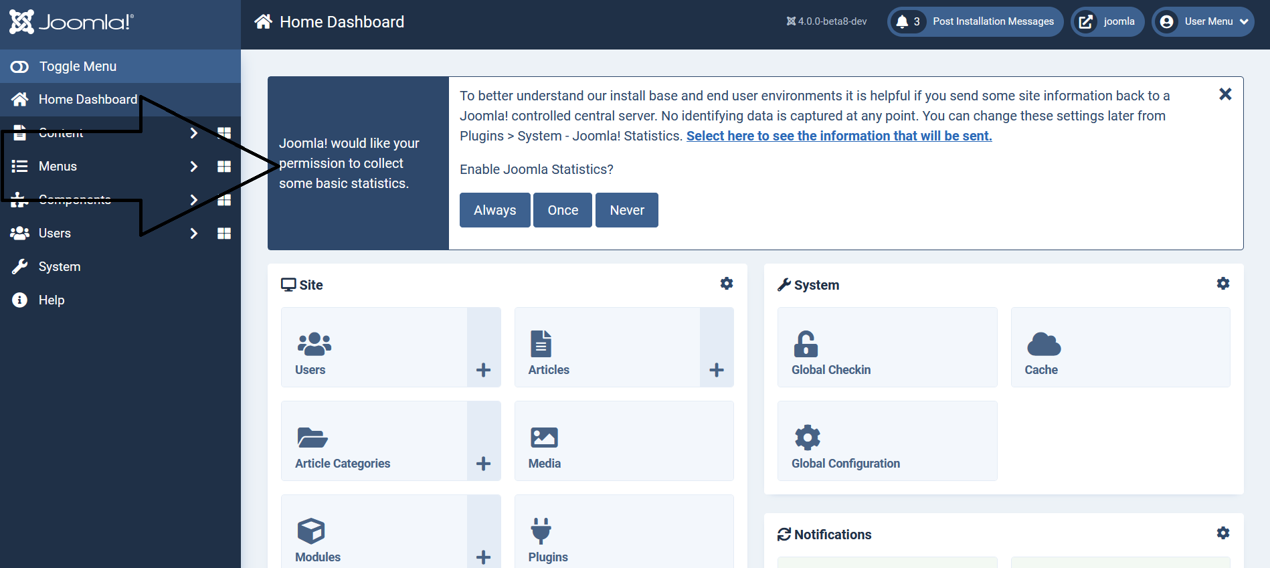Open the Plugins quick icon card
Image resolution: width=1270 pixels, height=568 pixels.
pyautogui.click(x=624, y=532)
